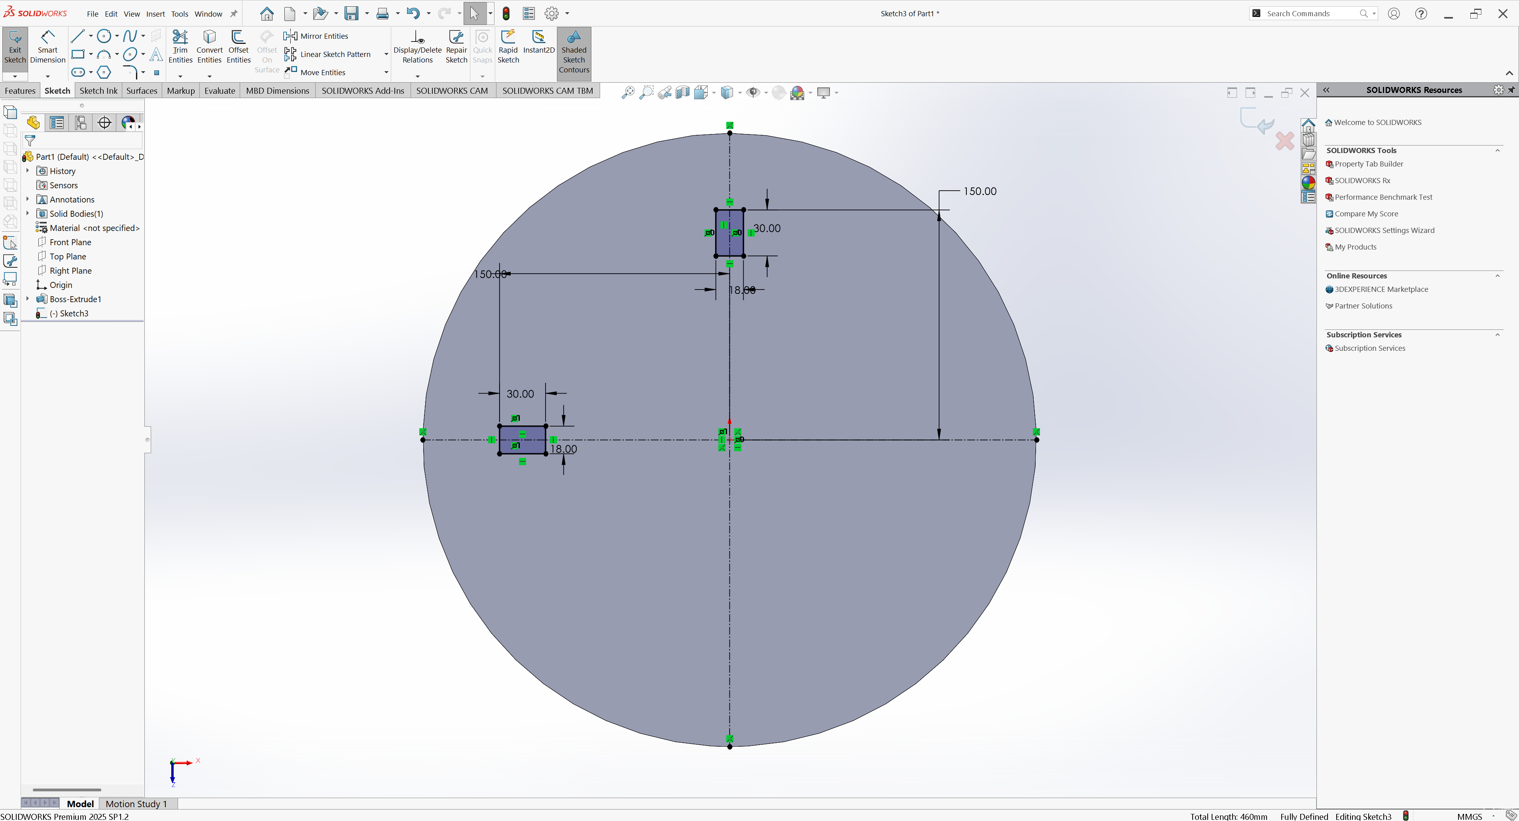Screen dimensions: 1519x821
Task: Open the Insert menu
Action: click(155, 13)
